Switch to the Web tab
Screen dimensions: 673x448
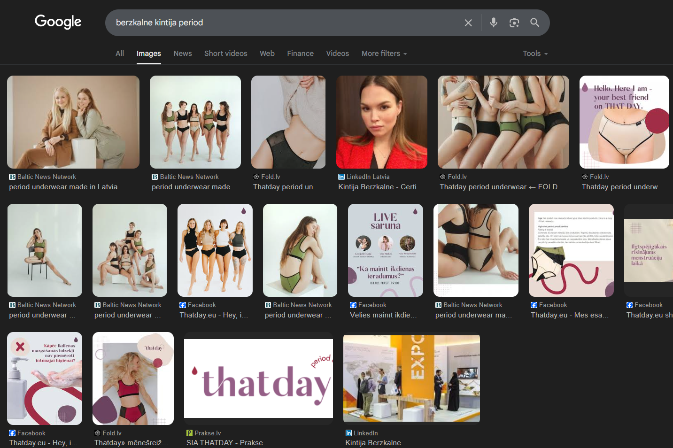(267, 54)
